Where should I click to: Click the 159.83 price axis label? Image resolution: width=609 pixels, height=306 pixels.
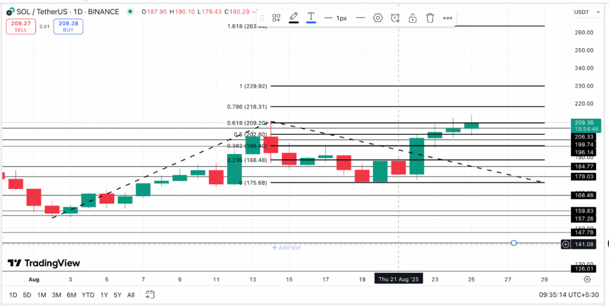coord(583,211)
